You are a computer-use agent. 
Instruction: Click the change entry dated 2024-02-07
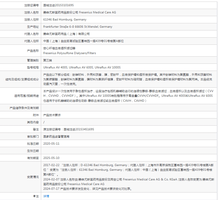(x=129, y=182)
